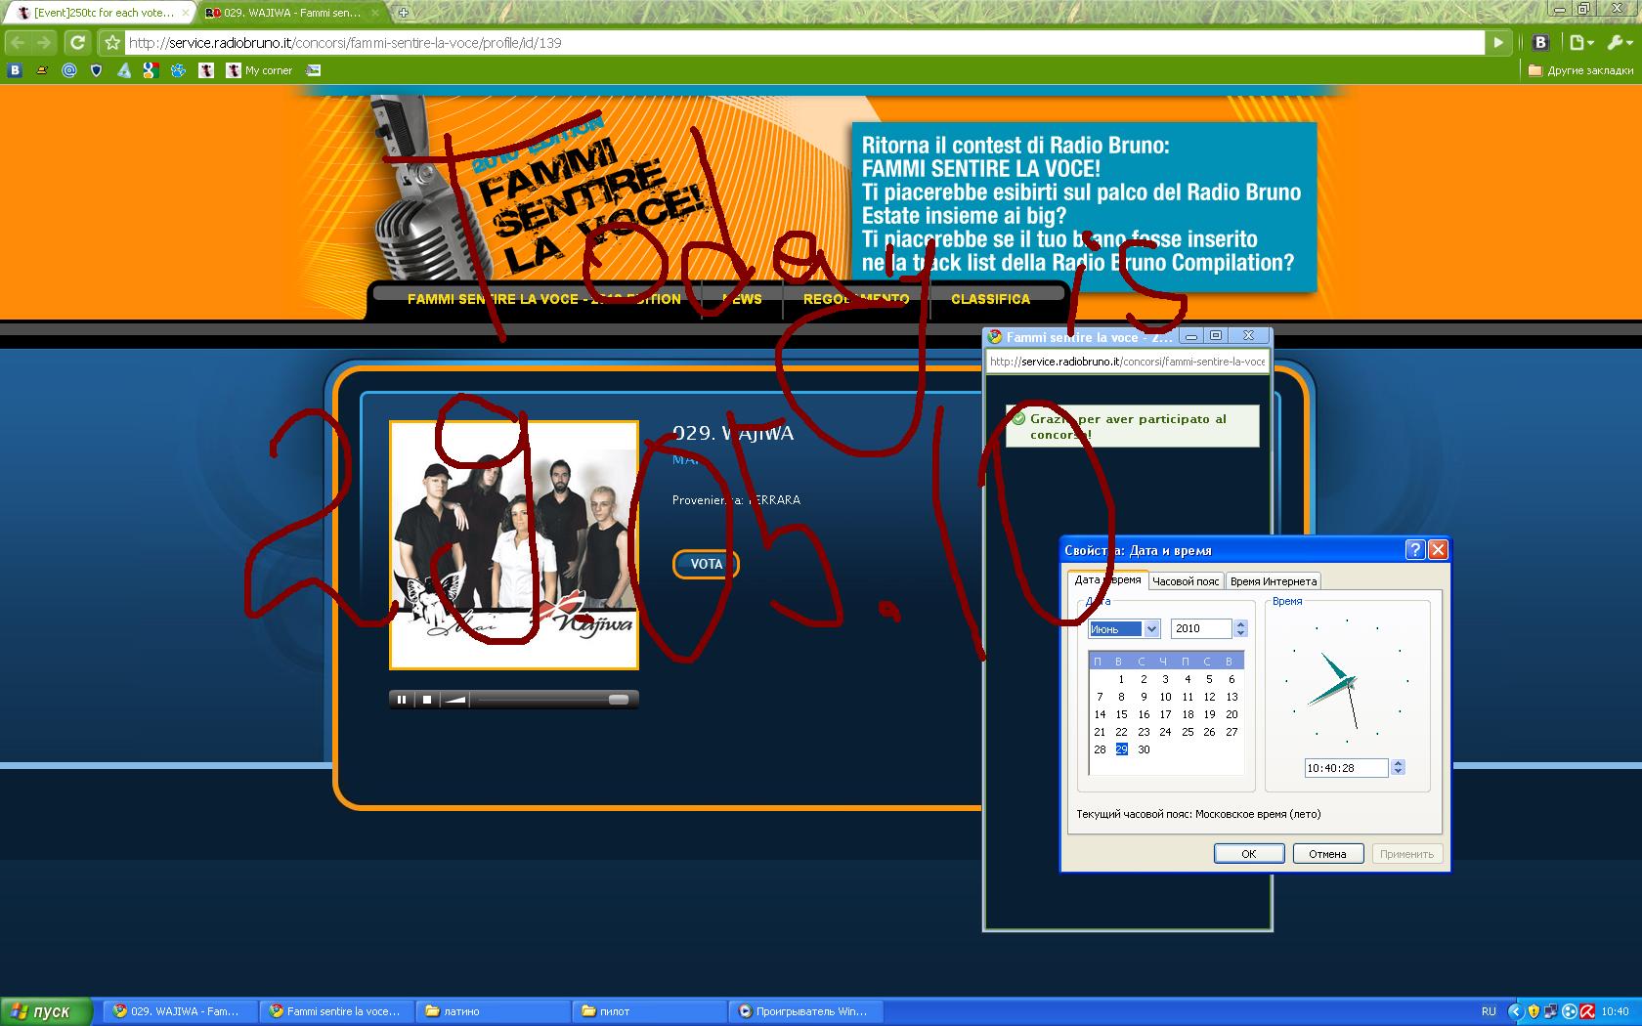Select day 15 in the calendar
Image resolution: width=1642 pixels, height=1026 pixels.
(1121, 714)
